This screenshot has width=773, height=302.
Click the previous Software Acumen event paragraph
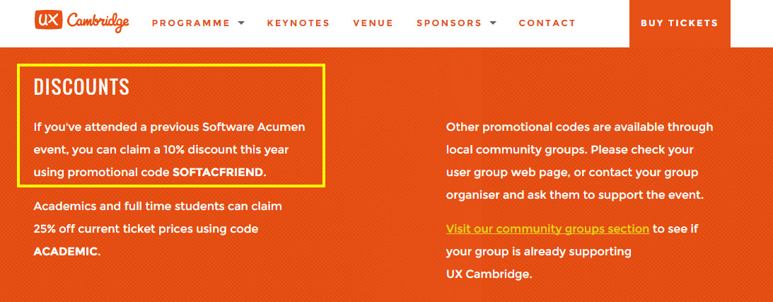(169, 149)
